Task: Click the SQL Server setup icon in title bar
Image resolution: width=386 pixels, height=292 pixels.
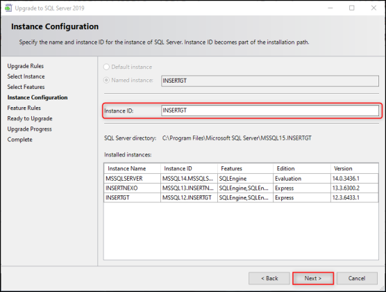Action: pos(8,8)
